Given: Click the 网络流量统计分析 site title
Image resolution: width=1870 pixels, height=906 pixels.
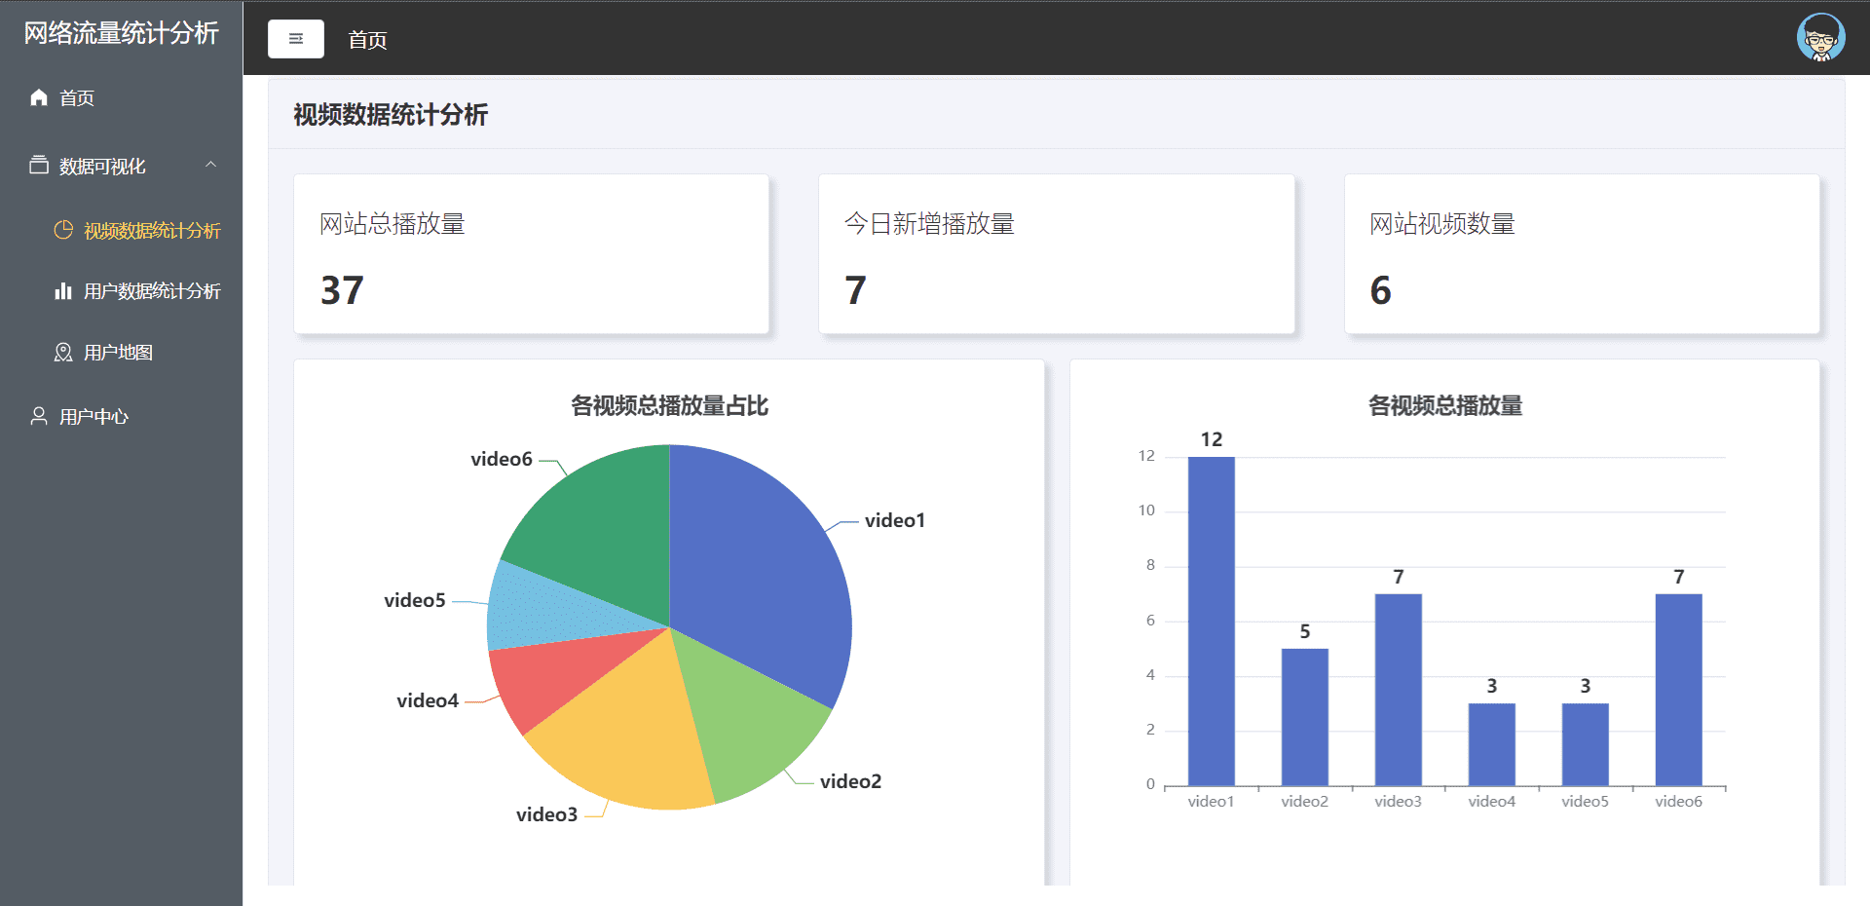Looking at the screenshot, I should coord(121,33).
